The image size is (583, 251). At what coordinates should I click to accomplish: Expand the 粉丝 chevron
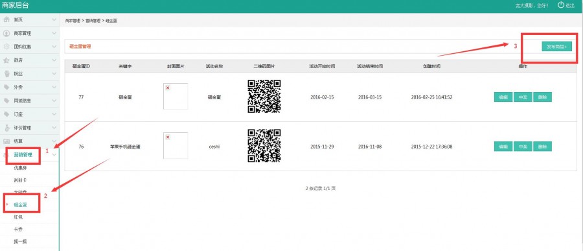pyautogui.click(x=54, y=73)
